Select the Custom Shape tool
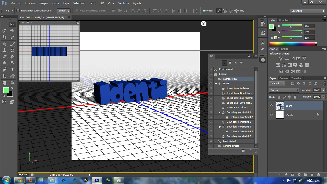 pyautogui.click(x=12, y=76)
